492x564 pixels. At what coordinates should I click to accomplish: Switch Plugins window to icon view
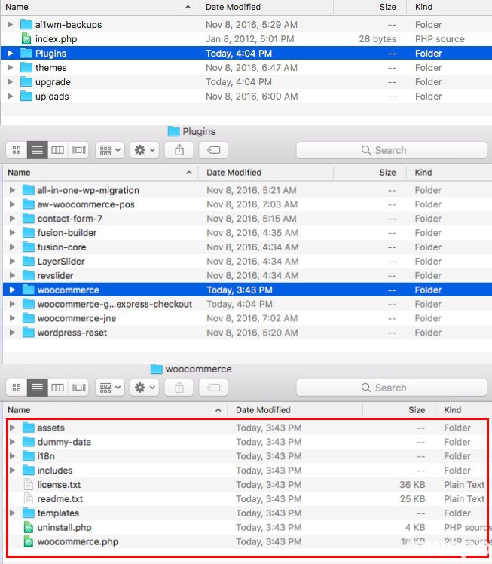[x=17, y=150]
